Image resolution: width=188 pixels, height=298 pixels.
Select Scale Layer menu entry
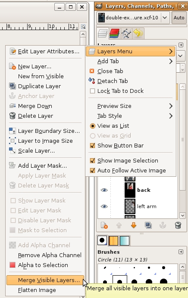coord(45,151)
